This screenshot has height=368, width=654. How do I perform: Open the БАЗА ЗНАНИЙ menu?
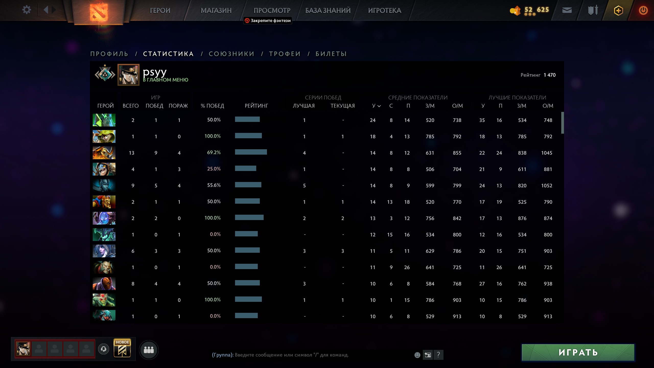click(328, 10)
